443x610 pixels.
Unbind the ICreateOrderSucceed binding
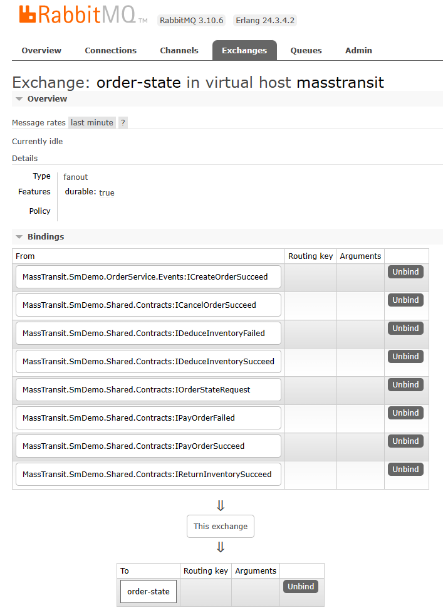point(405,272)
